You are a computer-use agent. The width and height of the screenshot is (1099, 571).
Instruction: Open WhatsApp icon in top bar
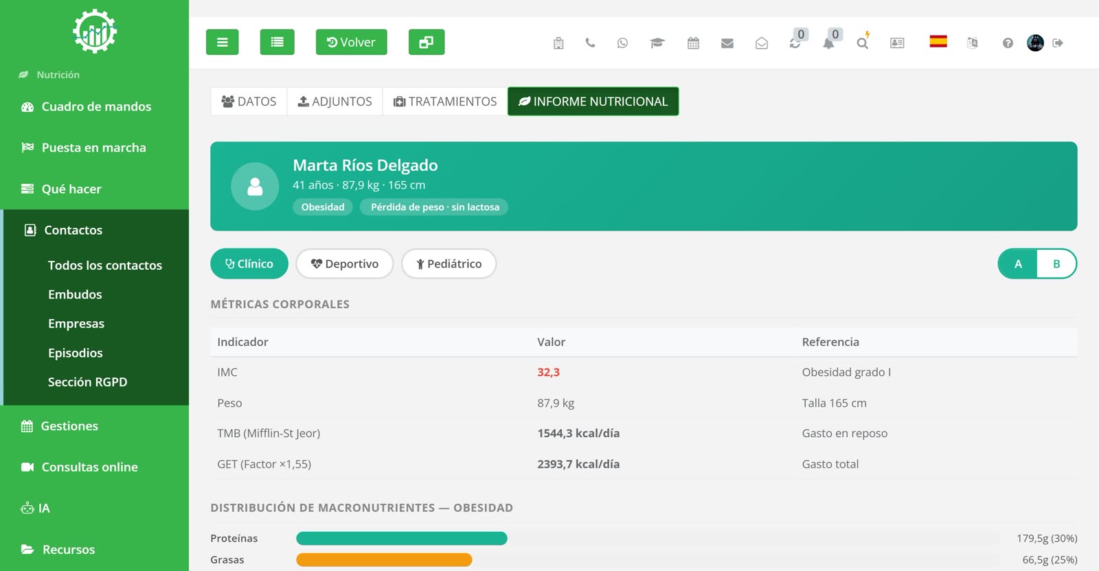tap(622, 43)
